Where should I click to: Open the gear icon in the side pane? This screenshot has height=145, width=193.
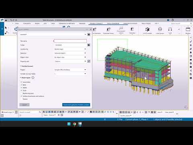pos(191,63)
